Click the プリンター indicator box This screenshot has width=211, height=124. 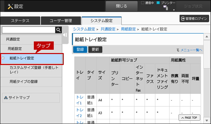[158, 3]
